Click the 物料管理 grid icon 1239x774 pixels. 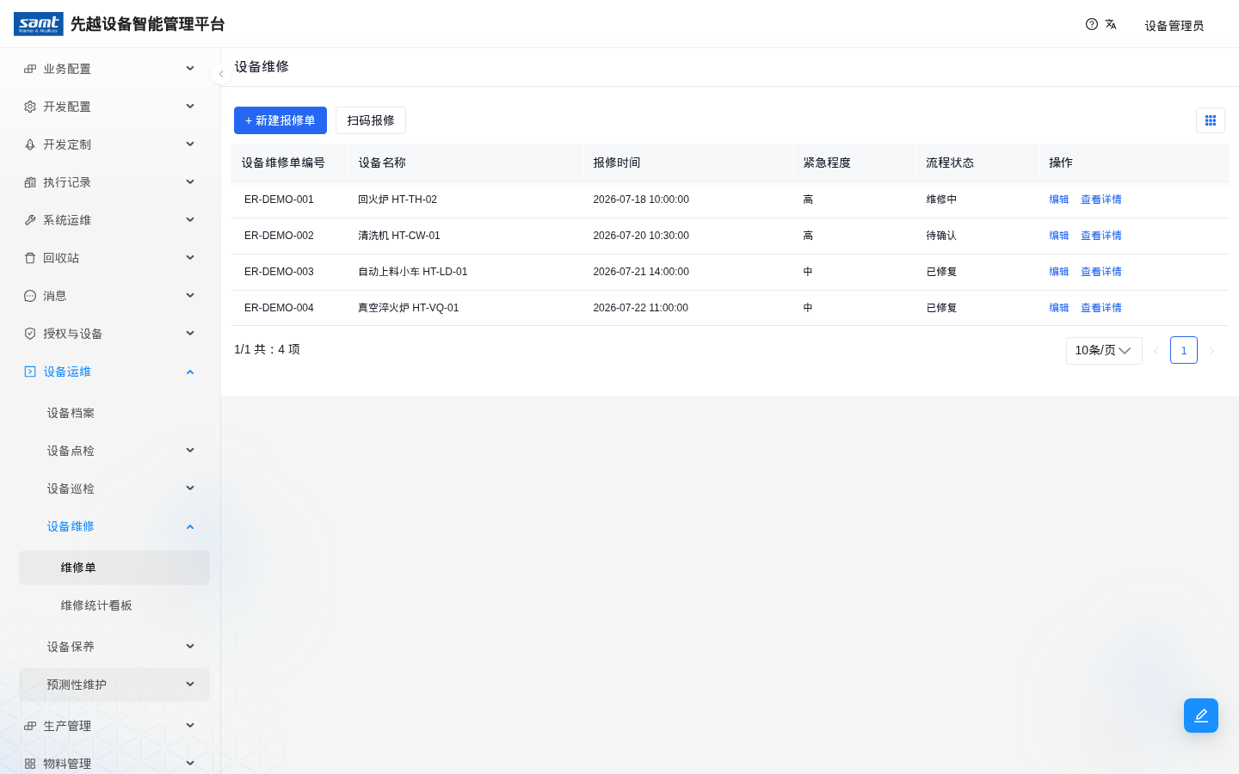coord(30,764)
